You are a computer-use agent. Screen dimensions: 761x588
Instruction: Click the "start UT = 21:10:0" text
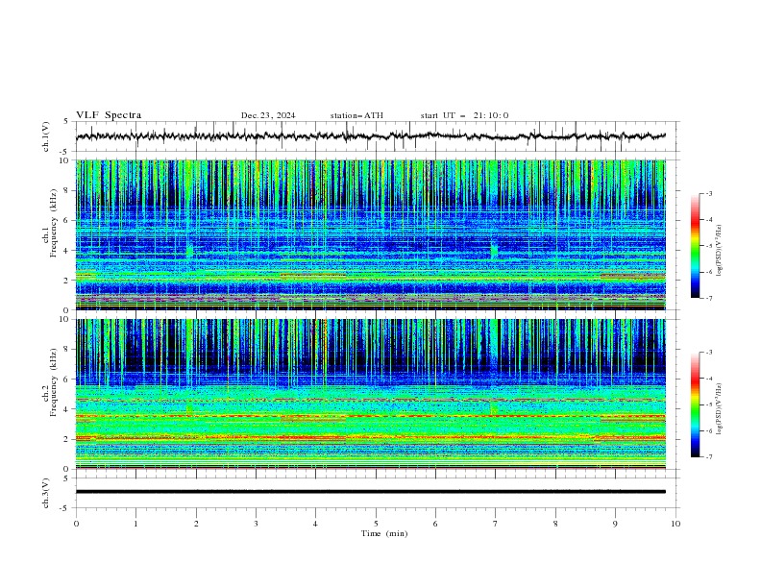(x=464, y=115)
